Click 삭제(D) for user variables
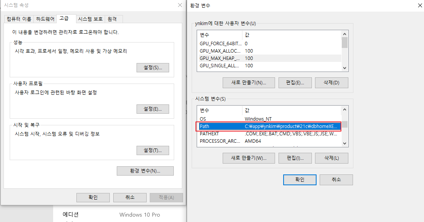The image size is (424, 222). (x=332, y=83)
